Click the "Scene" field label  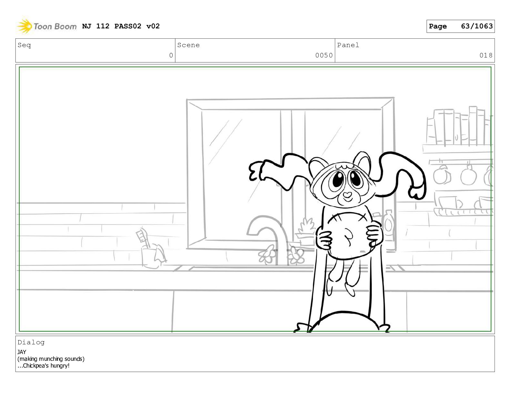click(188, 45)
